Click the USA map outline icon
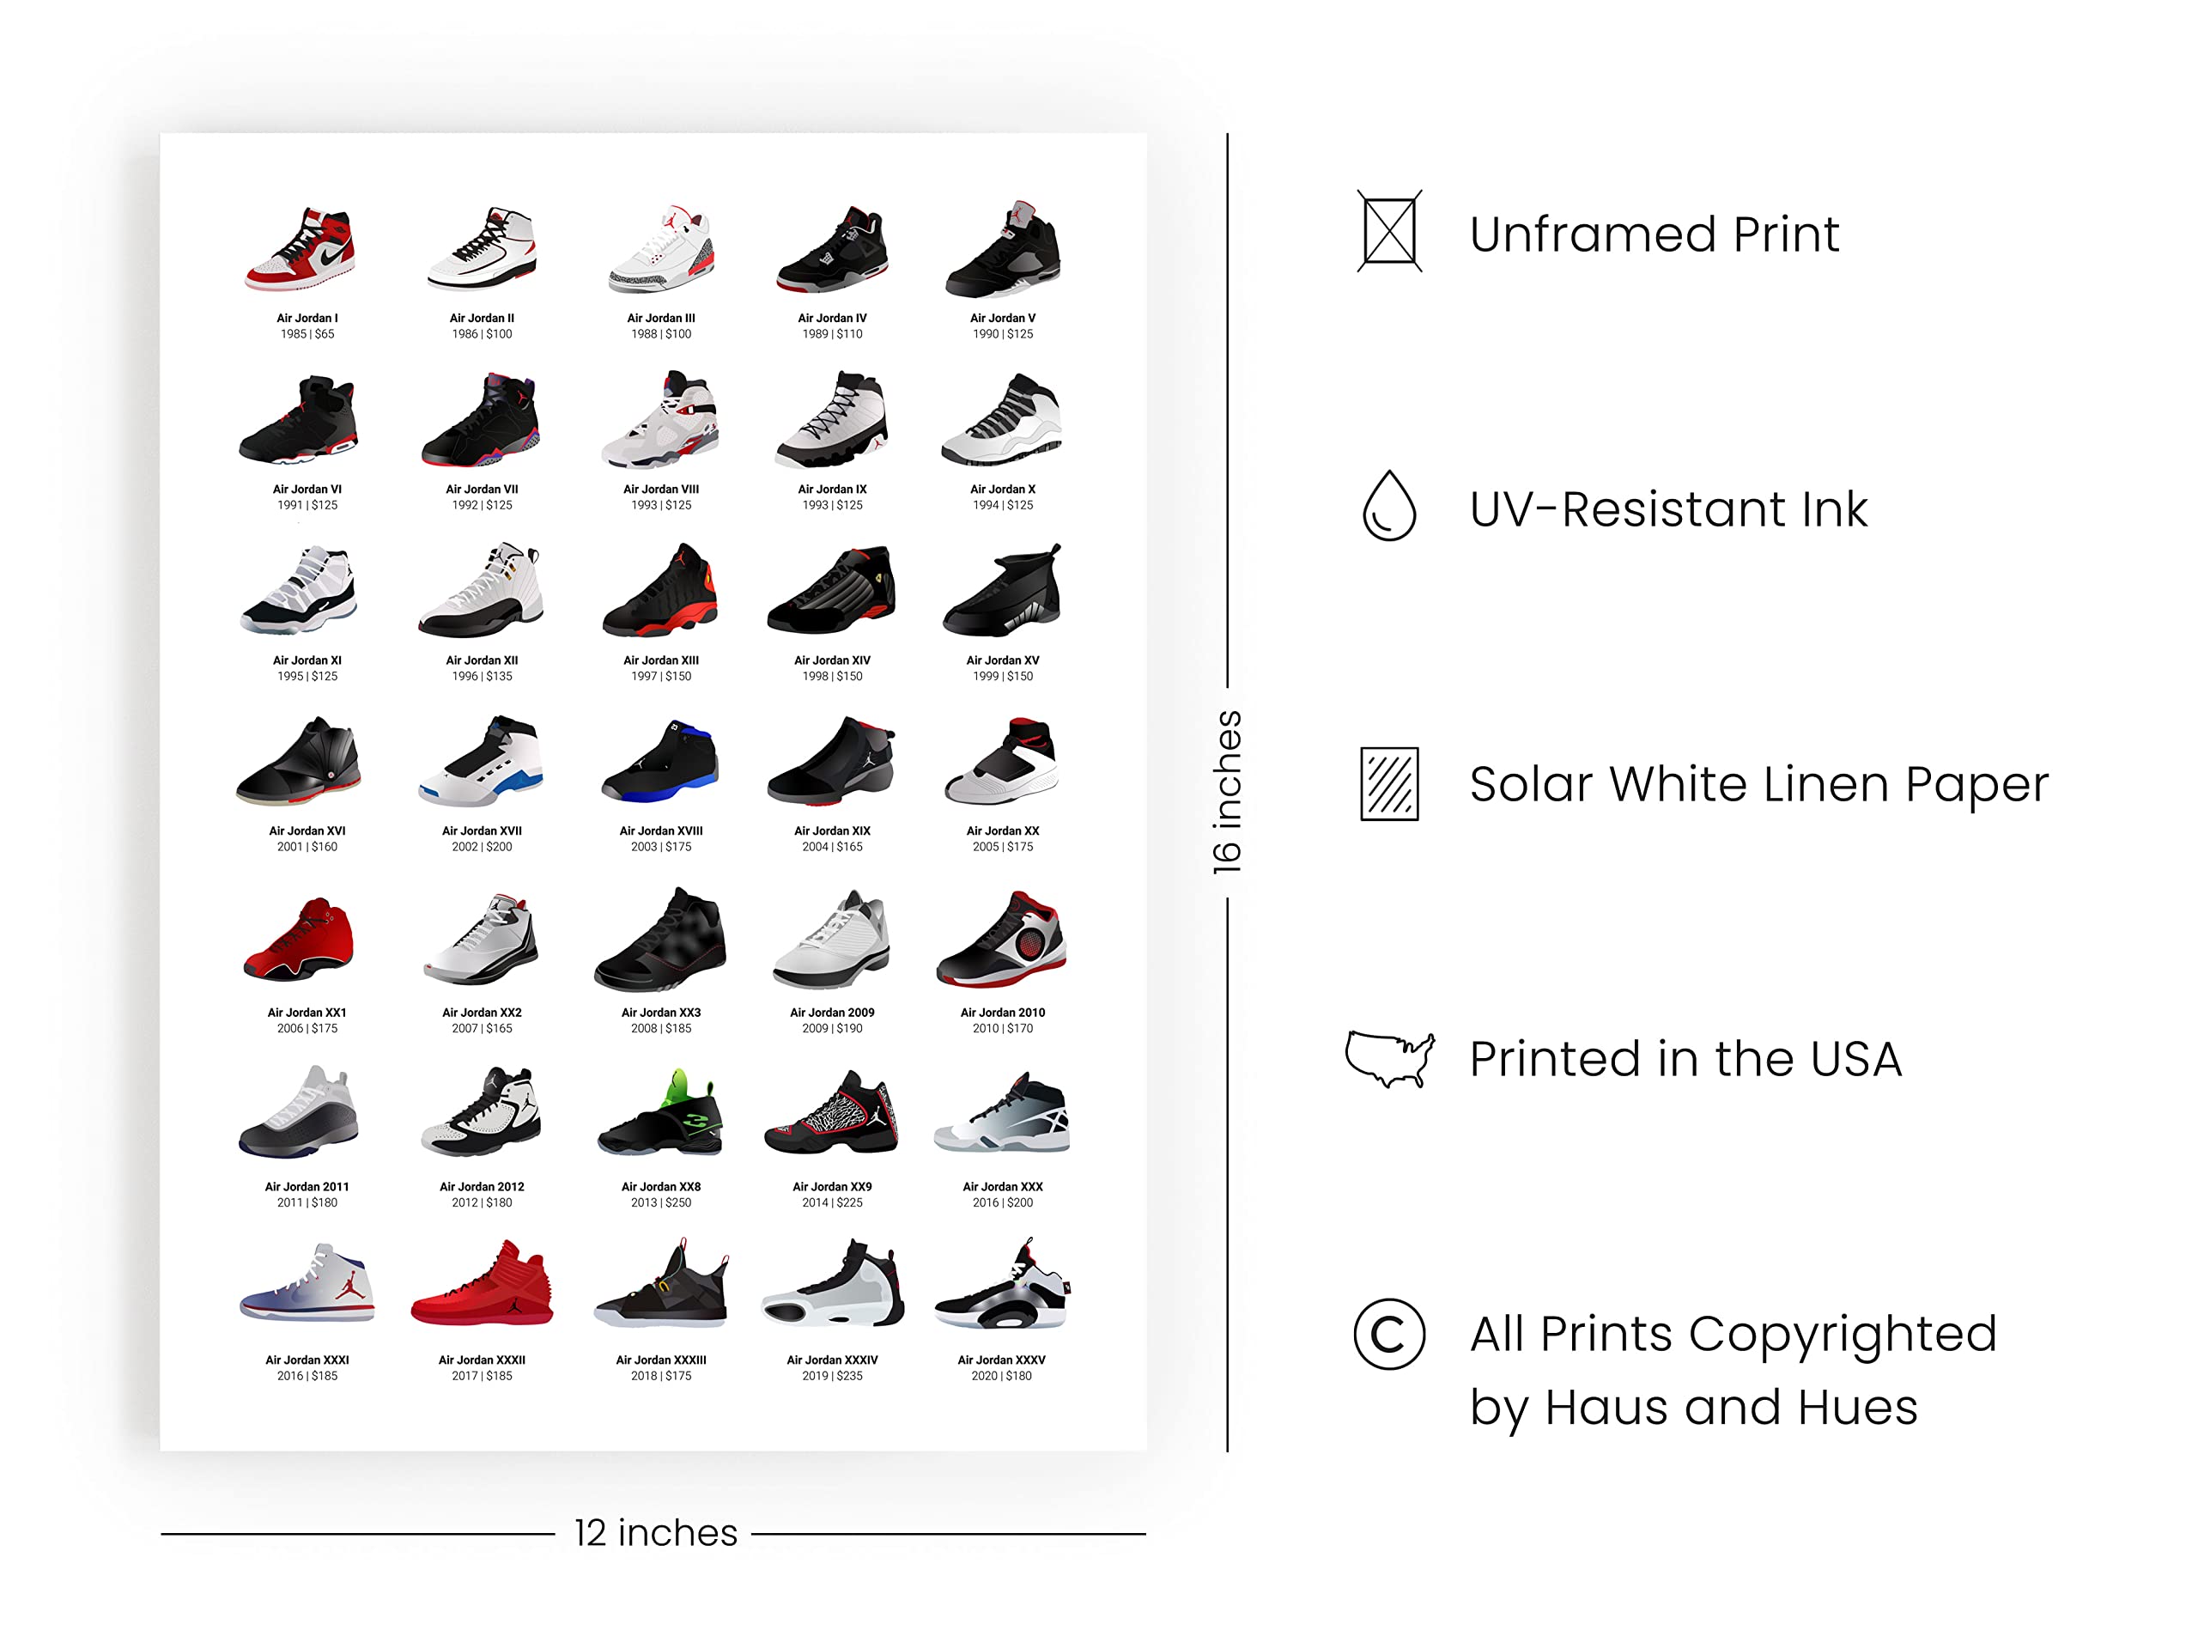 click(x=1389, y=1059)
